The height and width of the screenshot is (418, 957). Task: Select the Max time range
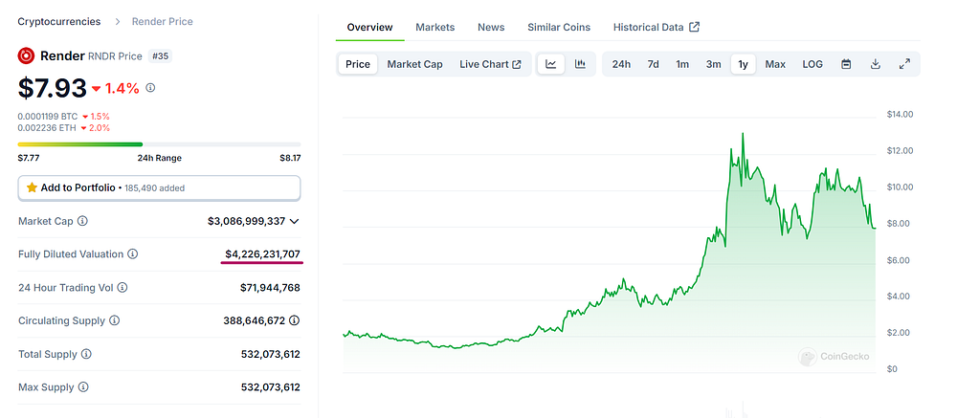(x=775, y=64)
